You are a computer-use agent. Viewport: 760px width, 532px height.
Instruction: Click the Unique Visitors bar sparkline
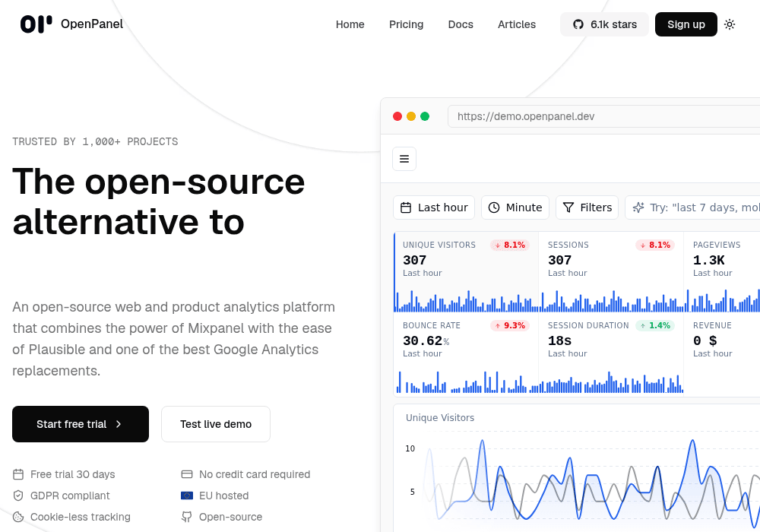pos(467,301)
